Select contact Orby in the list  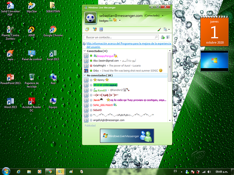96,70
